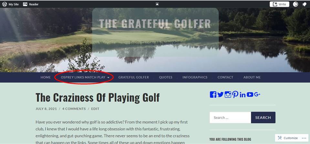
Task: Click the Write button
Action: [279, 4]
